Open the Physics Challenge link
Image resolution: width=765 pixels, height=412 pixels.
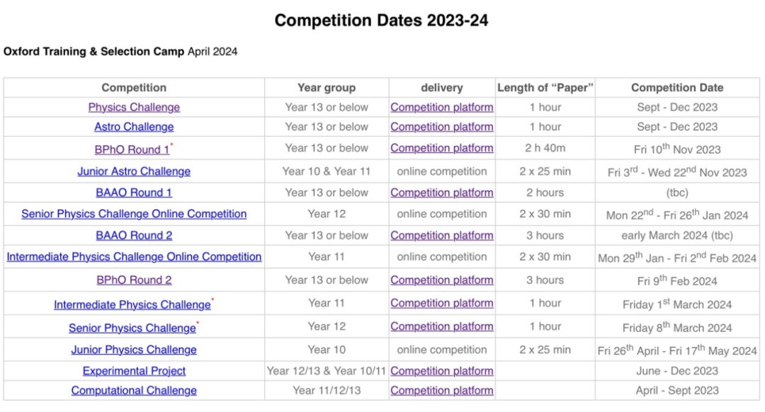pyautogui.click(x=134, y=108)
